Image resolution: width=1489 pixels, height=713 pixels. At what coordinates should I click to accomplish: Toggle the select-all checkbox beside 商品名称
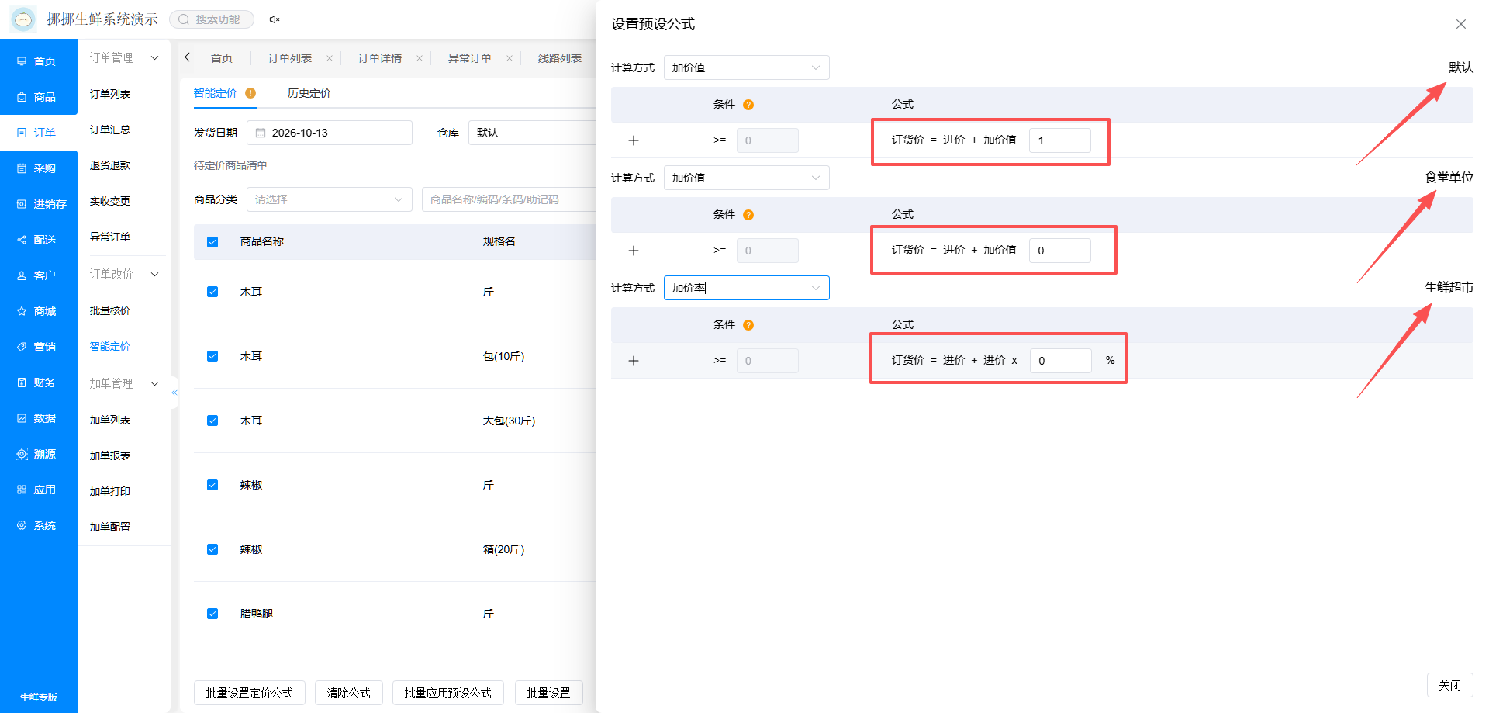coord(212,242)
